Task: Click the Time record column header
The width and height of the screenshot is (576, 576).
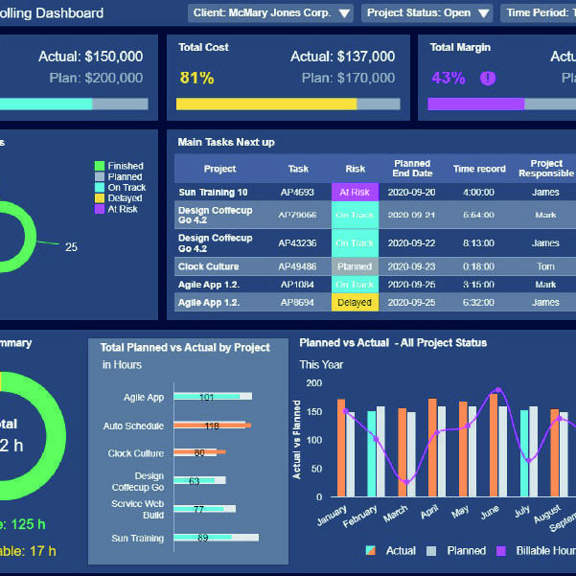Action: (x=479, y=169)
